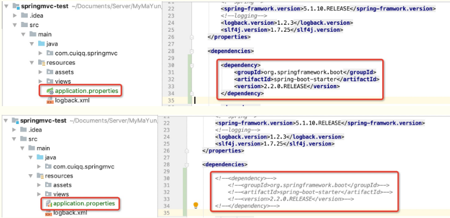Click the logging comment line in upper editor
This screenshot has height=218, width=450.
tap(244, 16)
